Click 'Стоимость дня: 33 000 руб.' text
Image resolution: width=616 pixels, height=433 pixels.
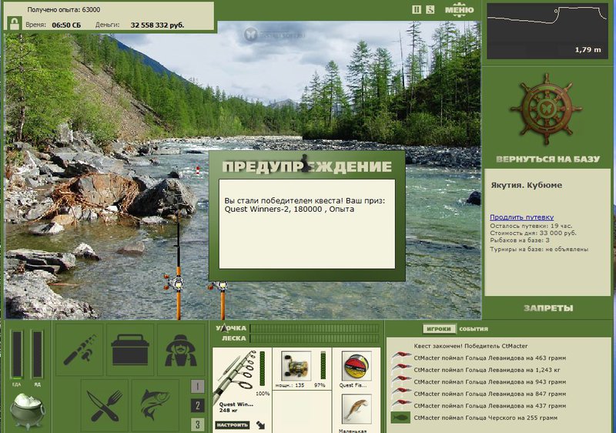pos(533,233)
